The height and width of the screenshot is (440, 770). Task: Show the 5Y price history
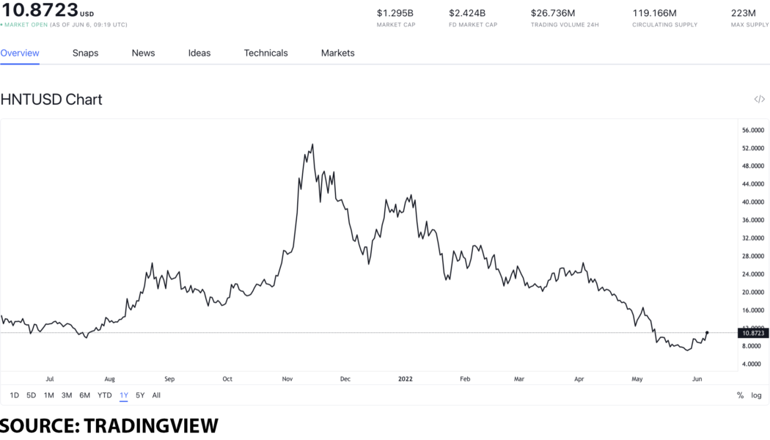pos(140,395)
